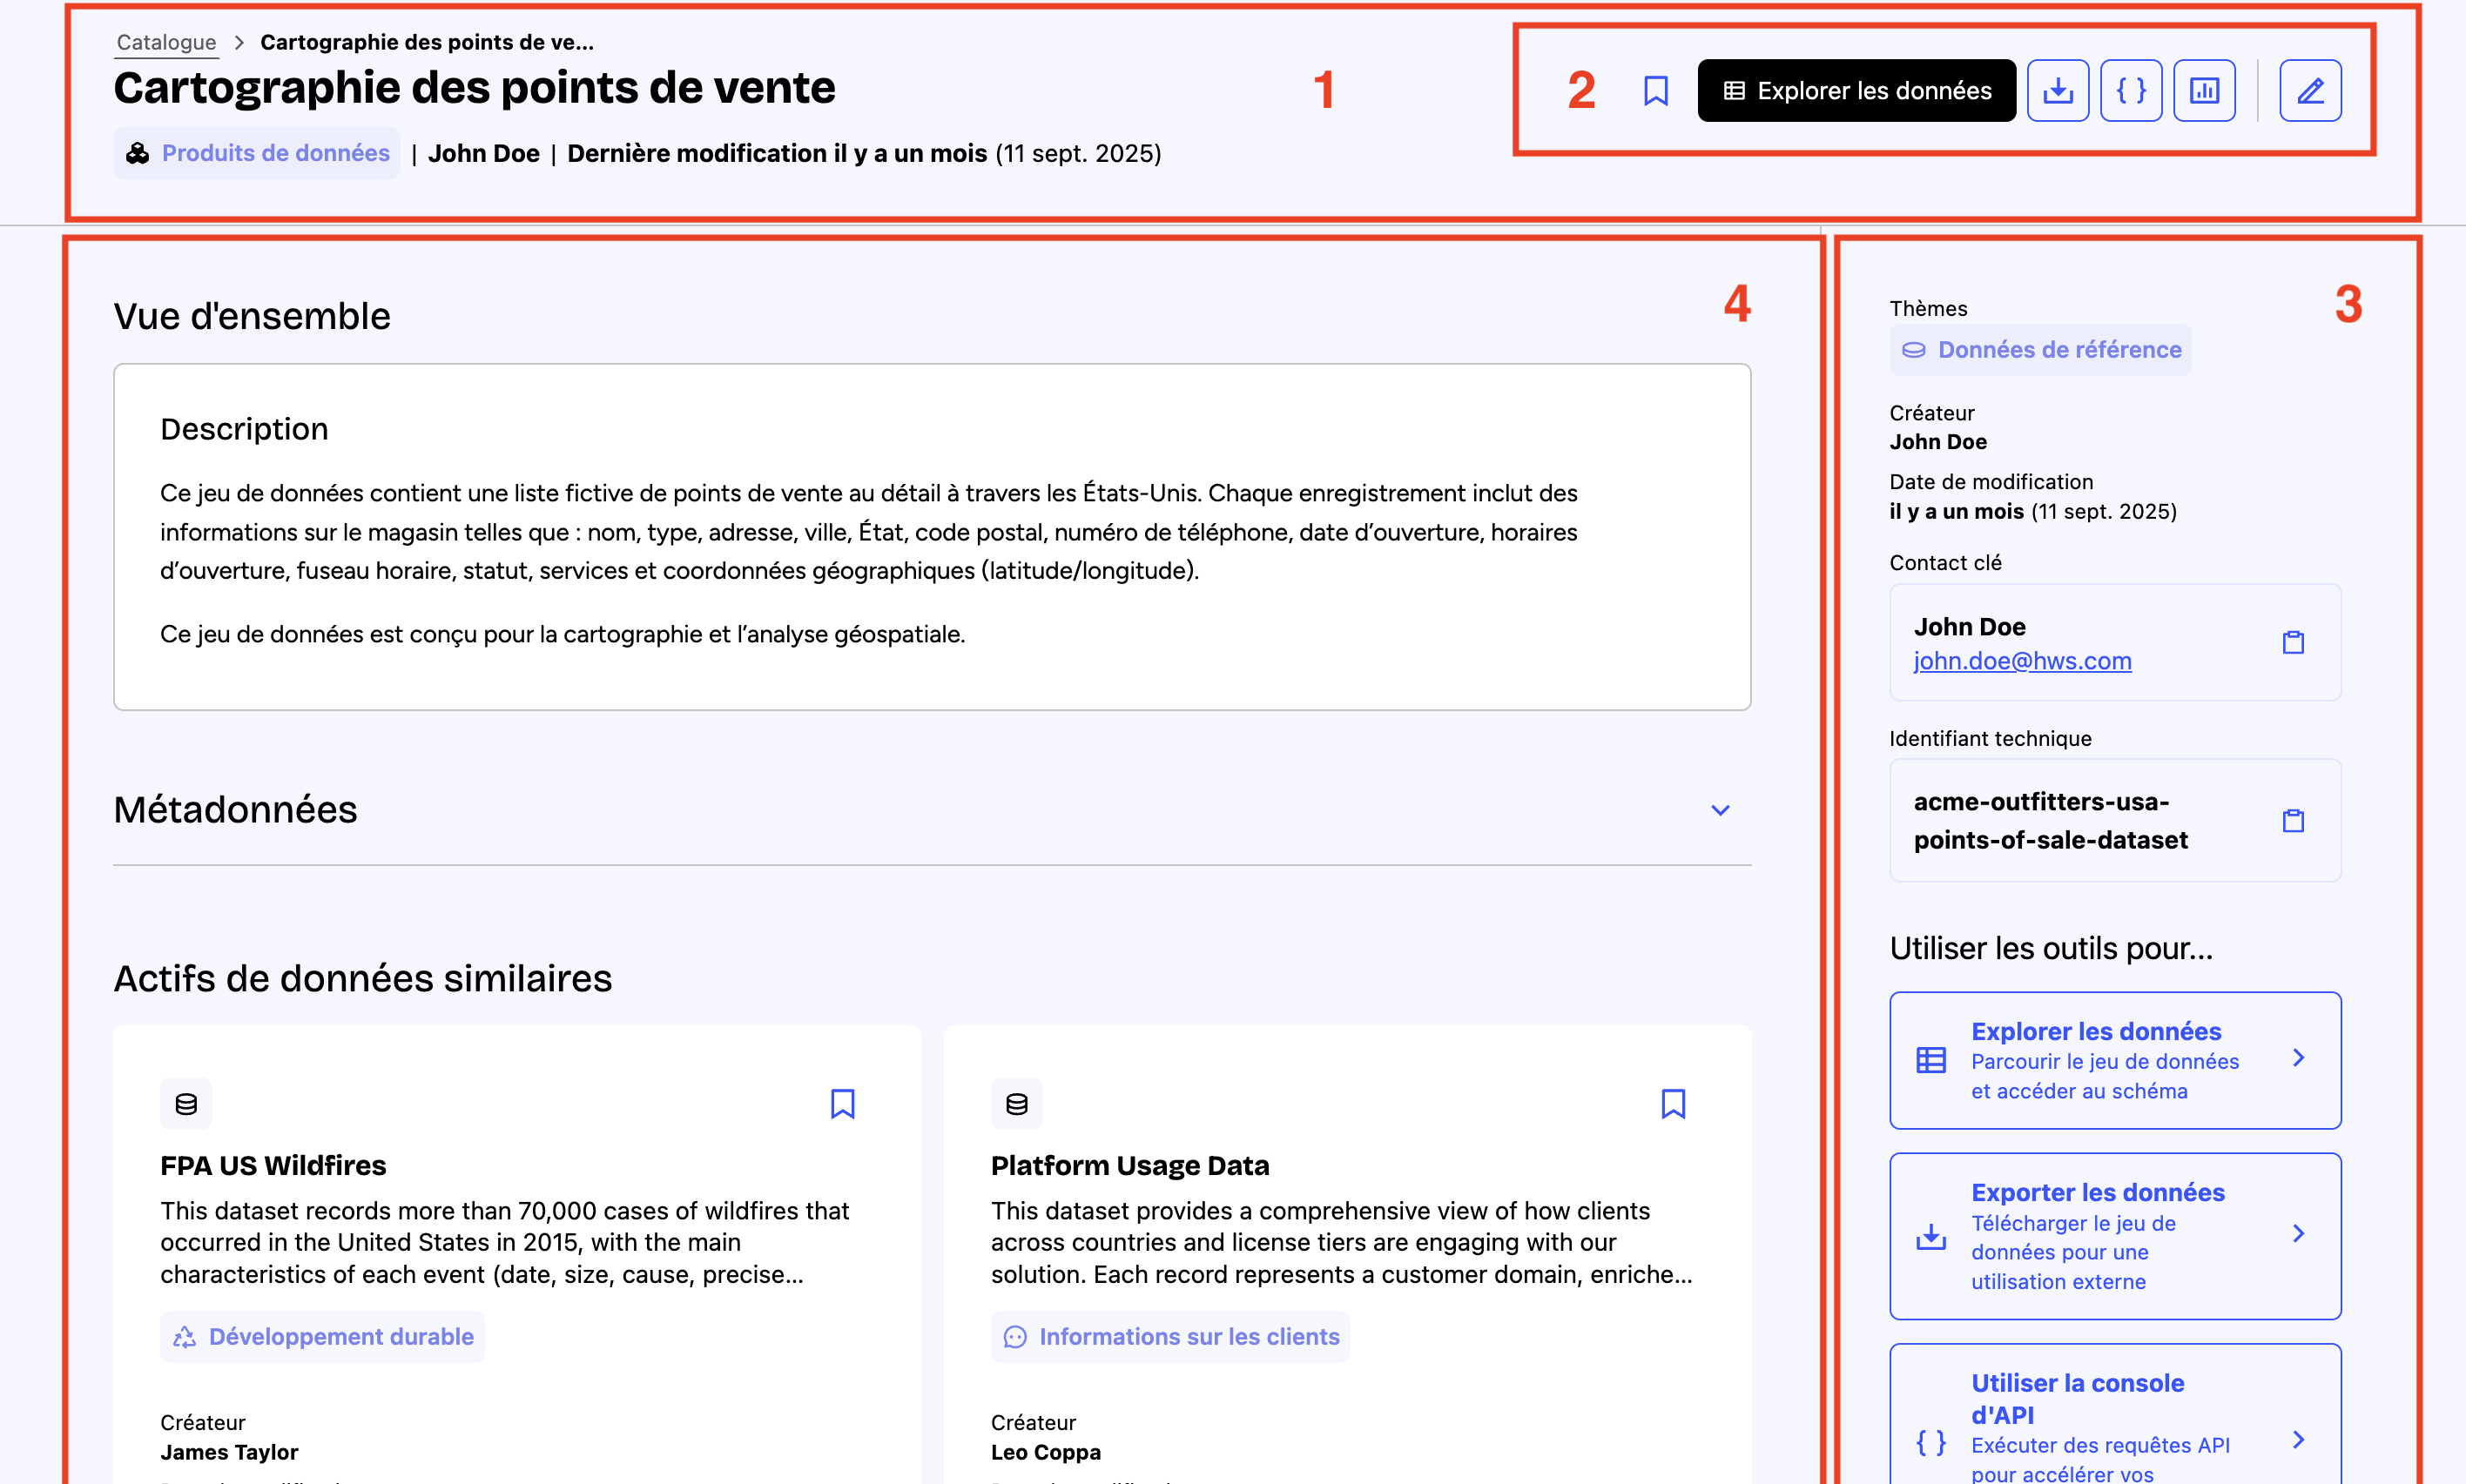Toggle the bookmark for this dataset in header

click(x=1655, y=91)
